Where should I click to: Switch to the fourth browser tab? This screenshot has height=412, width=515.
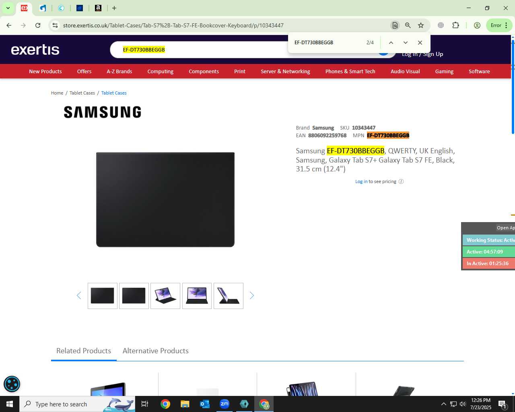[80, 8]
